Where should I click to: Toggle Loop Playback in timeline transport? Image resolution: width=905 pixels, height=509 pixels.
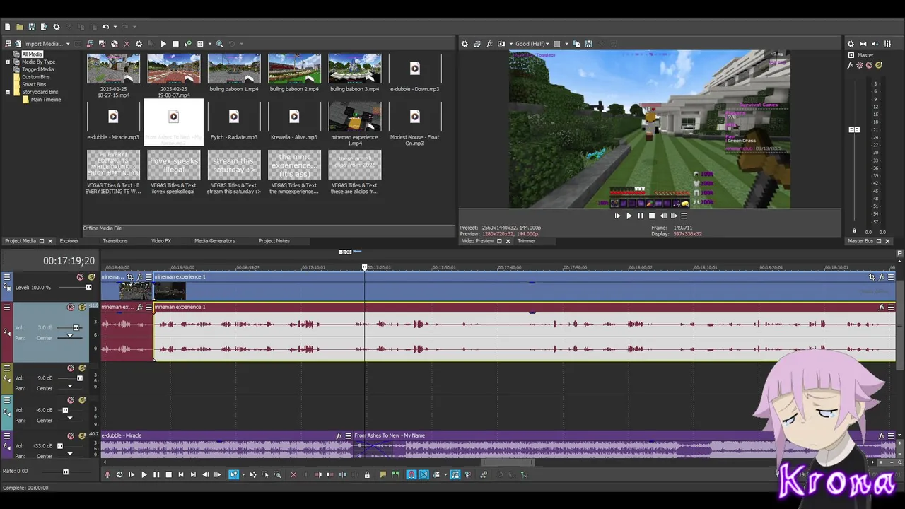(119, 475)
